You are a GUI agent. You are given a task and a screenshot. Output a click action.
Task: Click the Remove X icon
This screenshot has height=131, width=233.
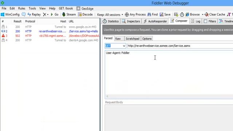pyautogui.click(x=44, y=15)
